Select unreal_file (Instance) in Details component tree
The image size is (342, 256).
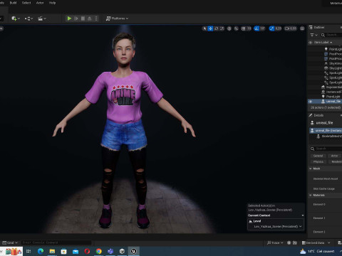[x=326, y=131]
